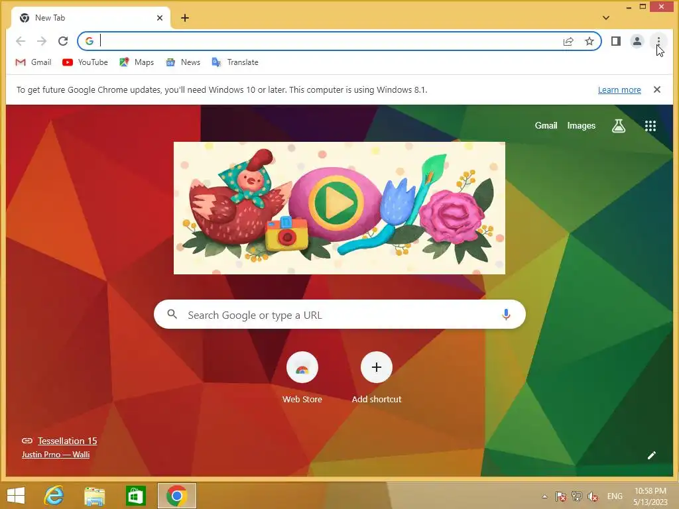
Task: Open the Action Center flag icon
Action: tap(560, 496)
